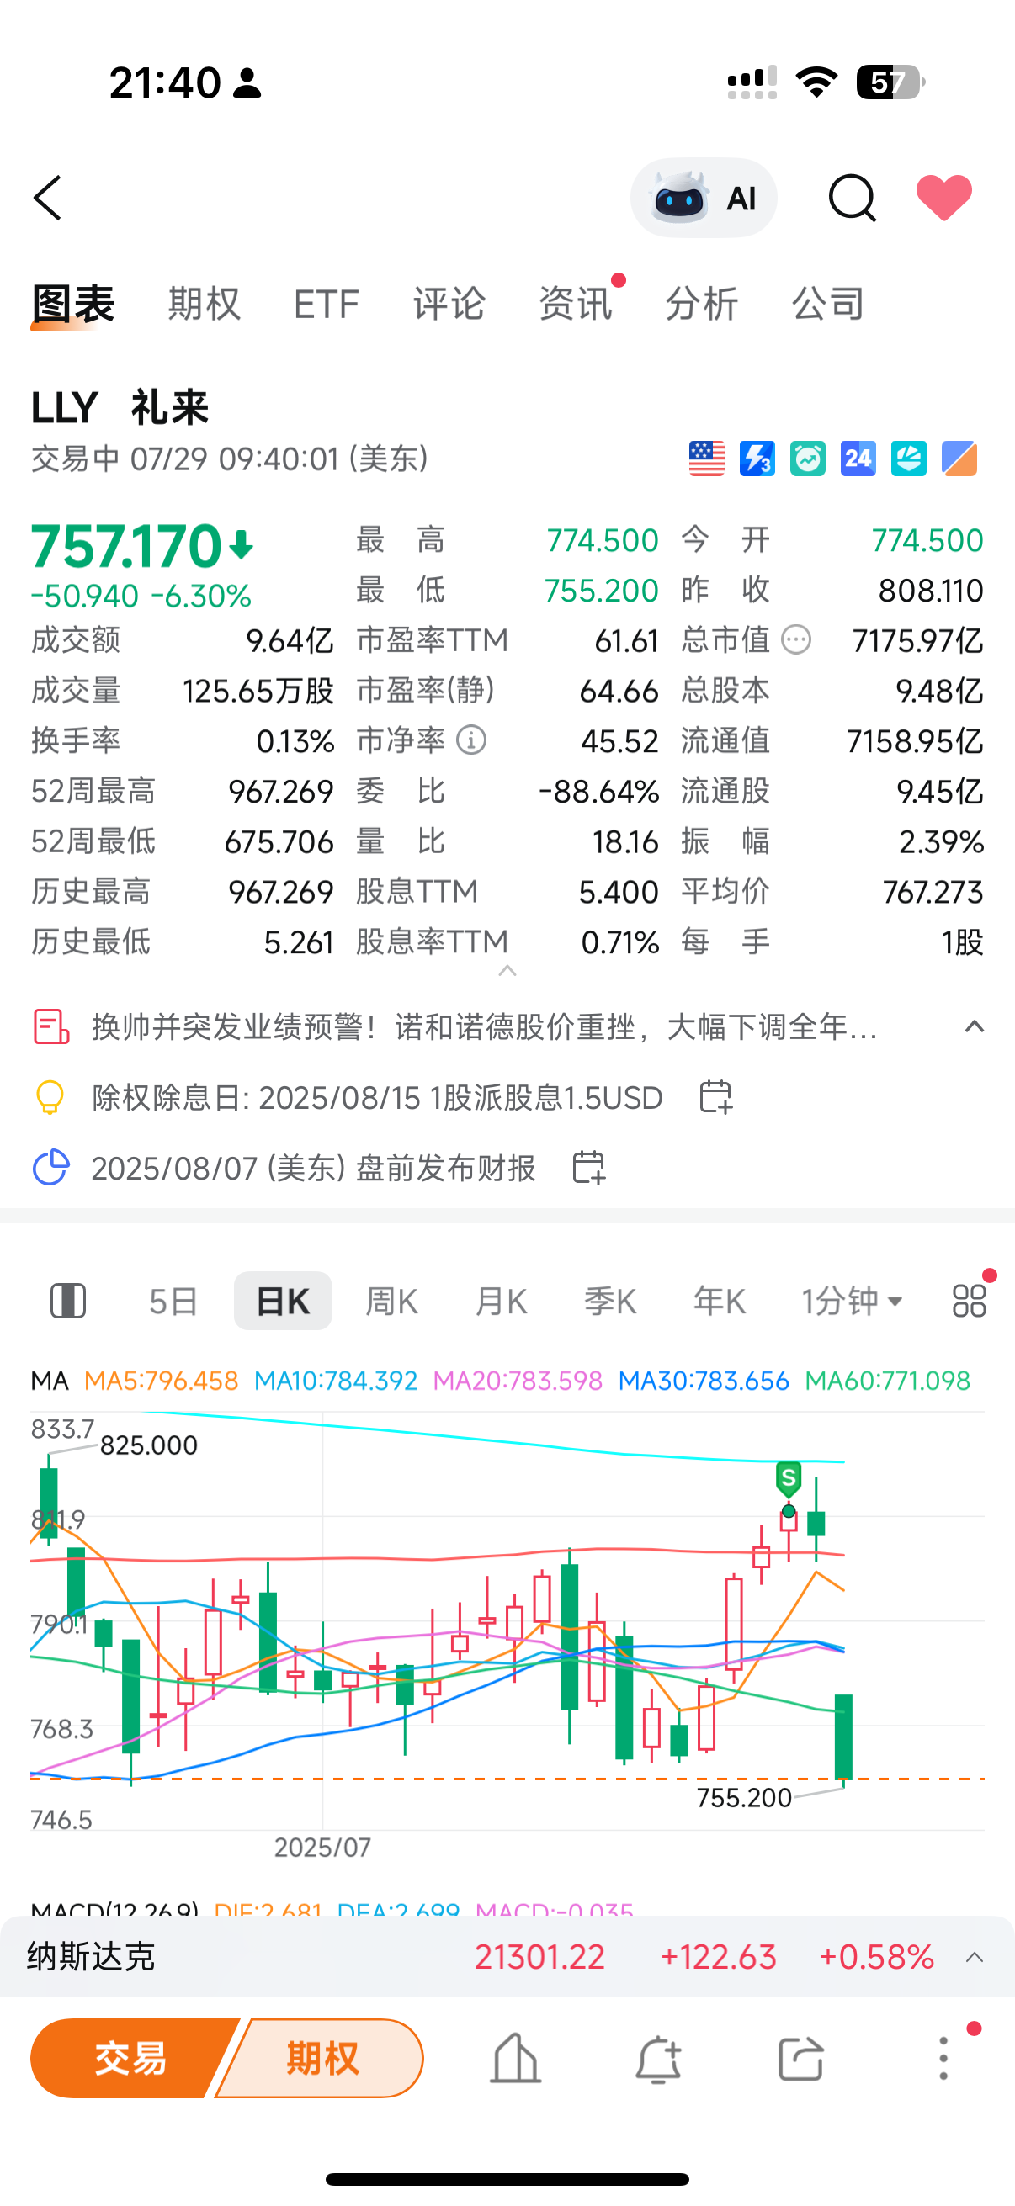Image resolution: width=1015 pixels, height=2206 pixels.
Task: Tap the blue-orange diagonal square icon
Action: tap(959, 459)
